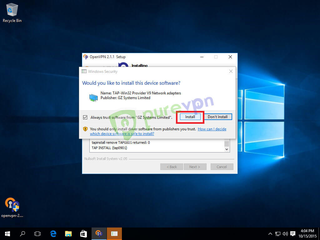Select the openvpn-2 installer desktop icon
Viewport: 320px width, 240px height.
click(12, 207)
